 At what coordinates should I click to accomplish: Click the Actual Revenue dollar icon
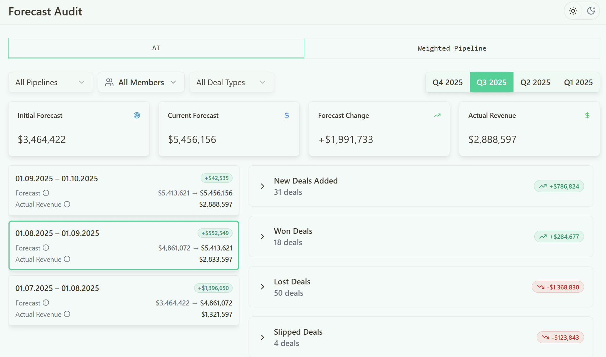(x=587, y=115)
